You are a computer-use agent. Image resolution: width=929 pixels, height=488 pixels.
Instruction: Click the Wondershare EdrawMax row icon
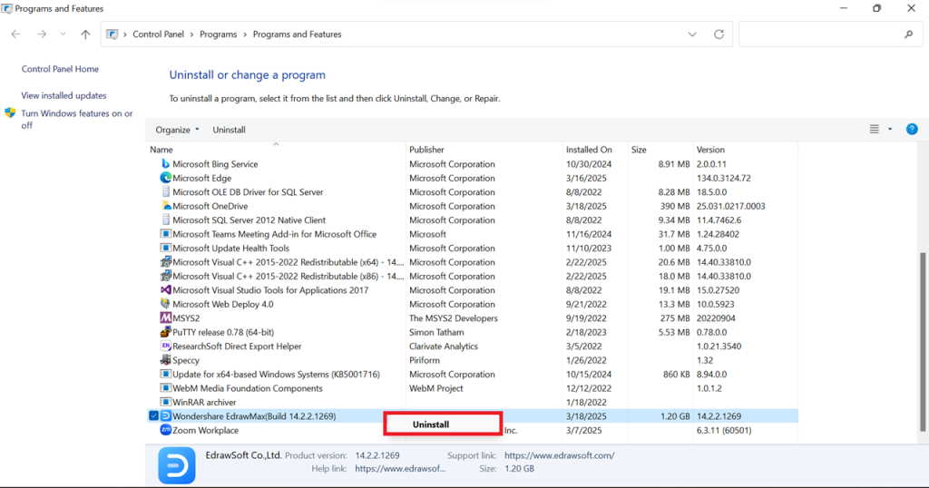pyautogui.click(x=166, y=416)
